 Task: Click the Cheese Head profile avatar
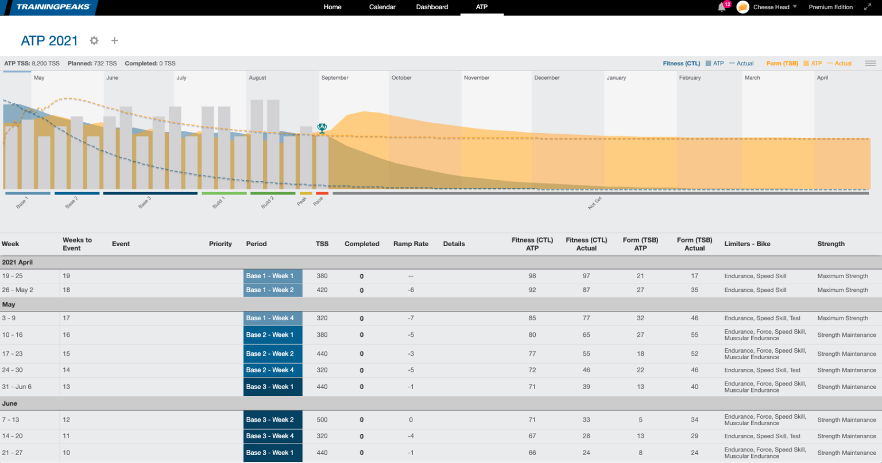[x=743, y=7]
